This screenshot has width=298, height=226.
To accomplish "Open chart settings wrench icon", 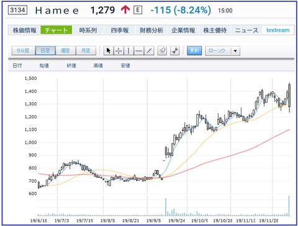I will (175, 51).
